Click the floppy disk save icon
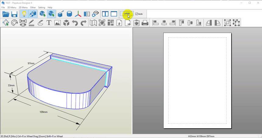262x138 pixels. pyautogui.click(x=14, y=14)
